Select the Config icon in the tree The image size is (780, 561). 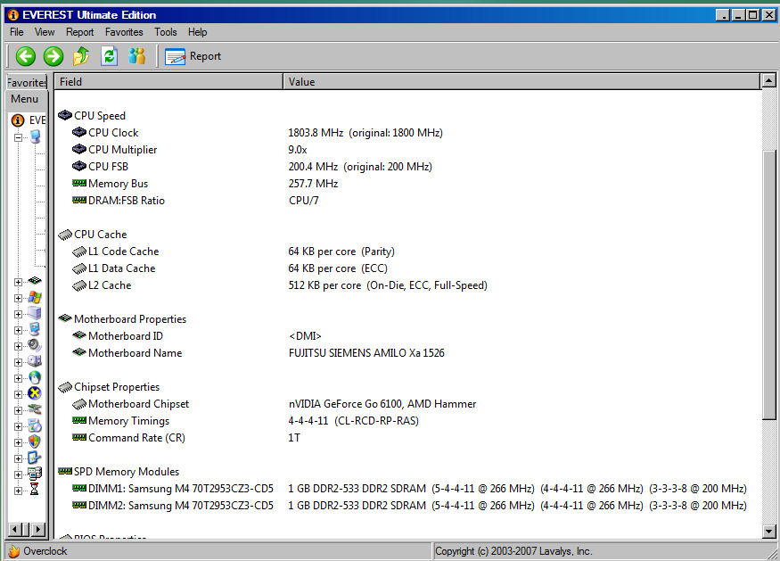35,458
